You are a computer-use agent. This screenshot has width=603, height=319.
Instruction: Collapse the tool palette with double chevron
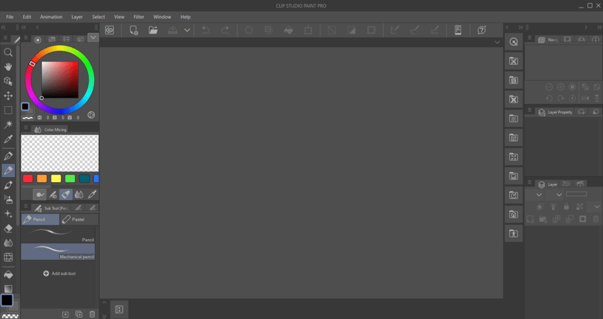click(x=4, y=27)
